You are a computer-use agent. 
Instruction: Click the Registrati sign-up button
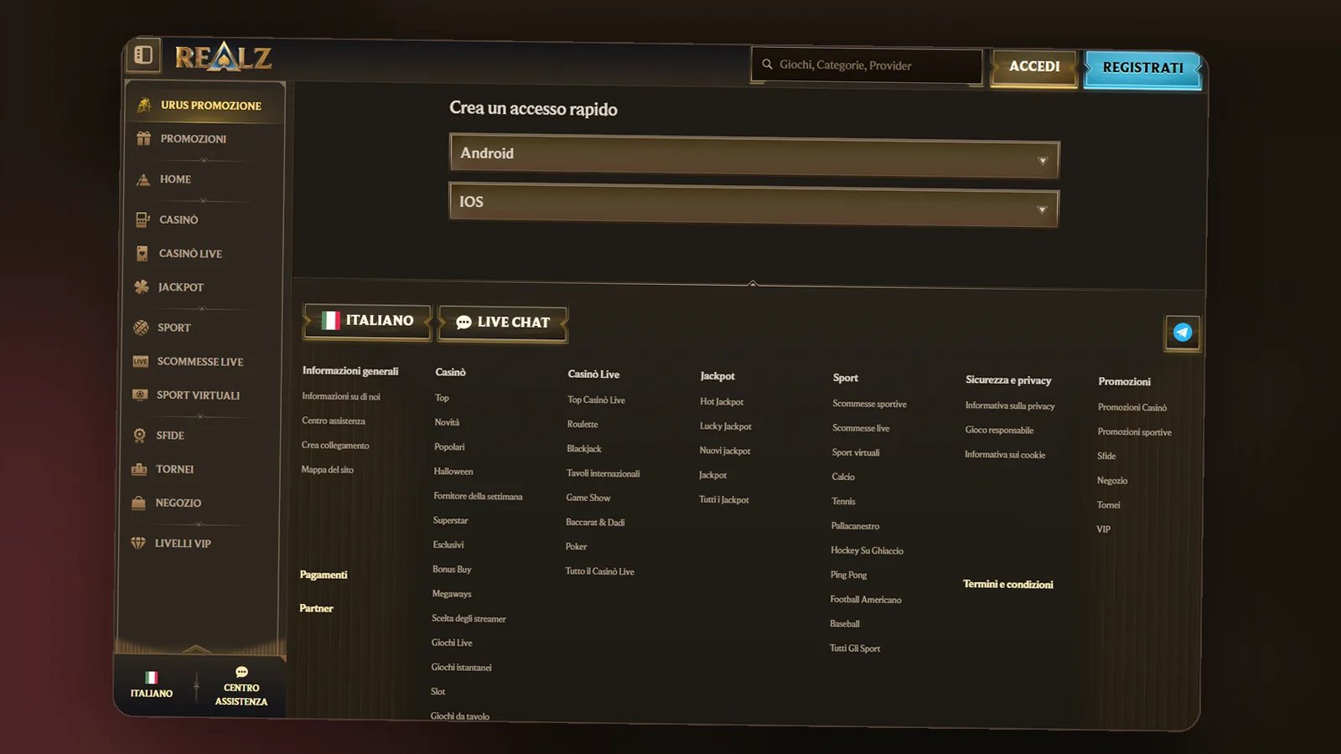coord(1143,69)
